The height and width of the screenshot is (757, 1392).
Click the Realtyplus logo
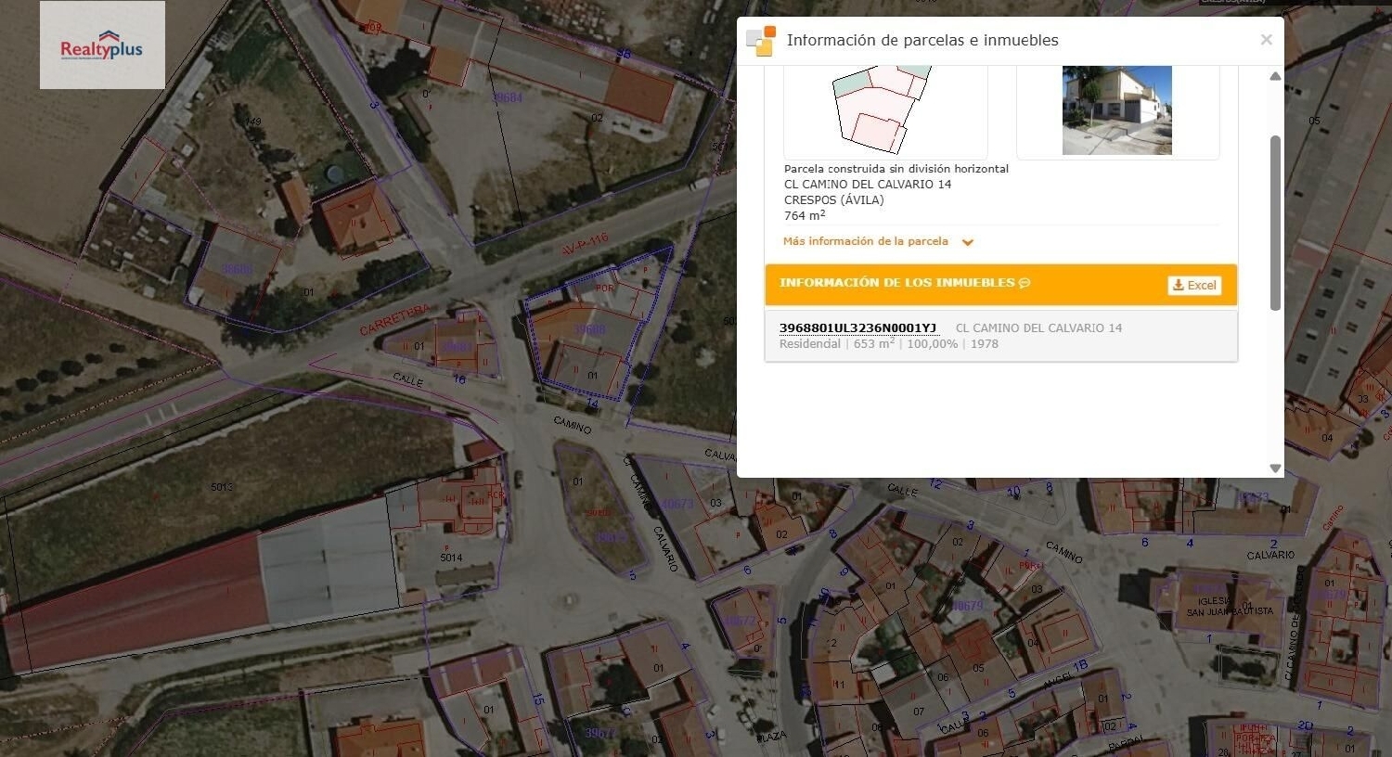pos(102,45)
